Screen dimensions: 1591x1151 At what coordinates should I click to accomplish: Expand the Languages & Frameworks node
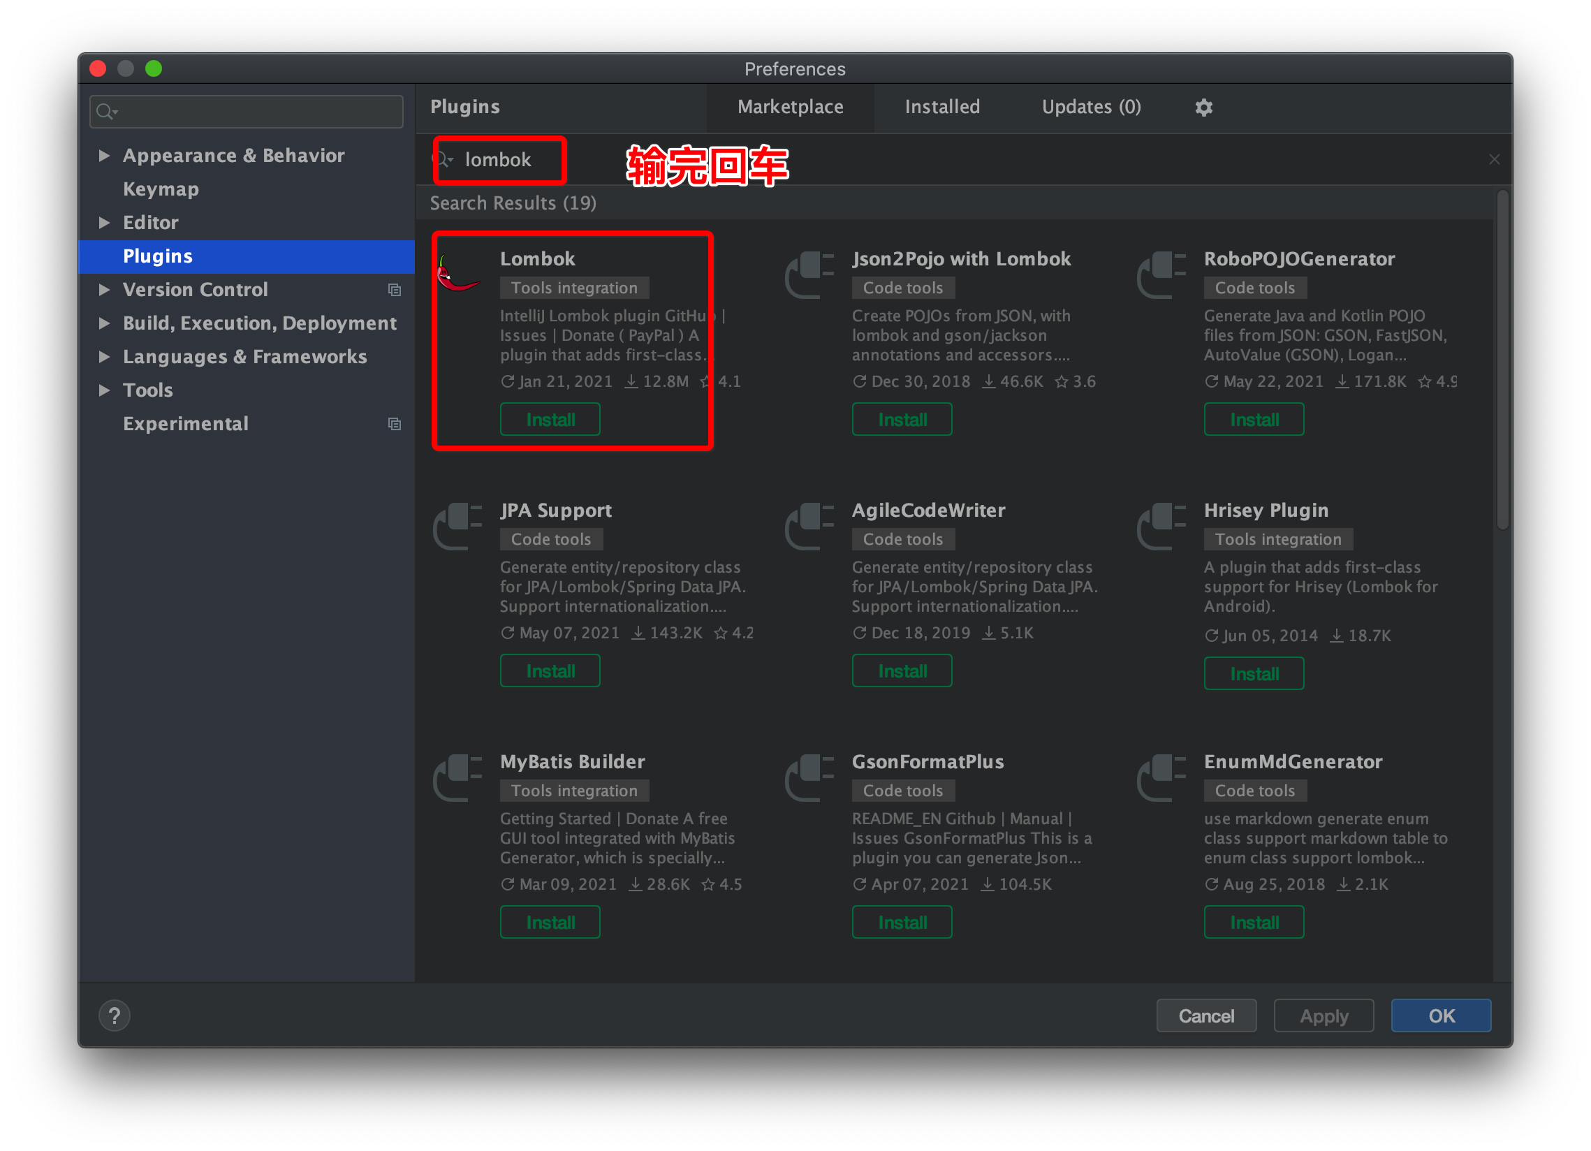coord(104,356)
